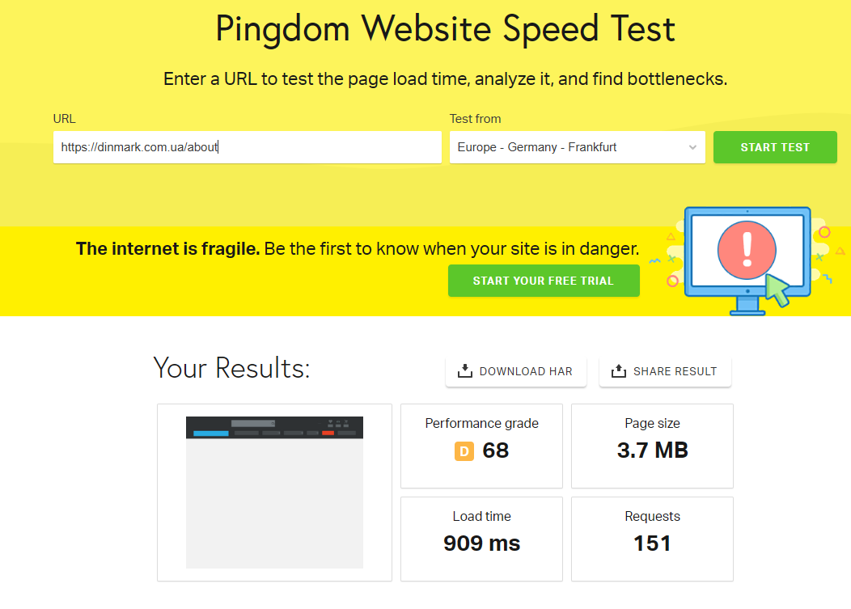Click the Page size 3.7 MB card
The height and width of the screenshot is (609, 851).
652,446
